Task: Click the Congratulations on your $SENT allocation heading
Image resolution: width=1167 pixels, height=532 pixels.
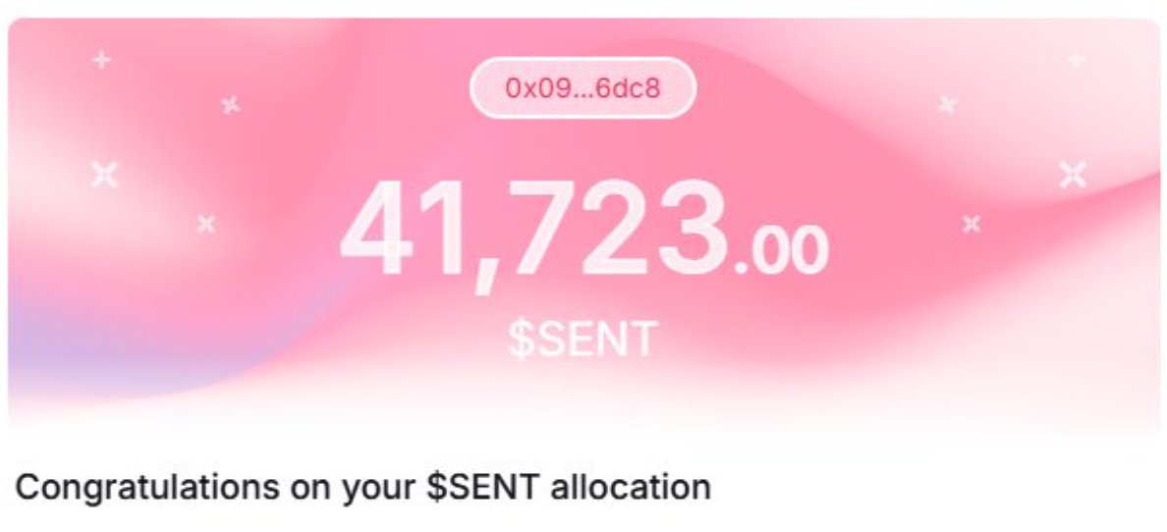Action: coord(362,487)
